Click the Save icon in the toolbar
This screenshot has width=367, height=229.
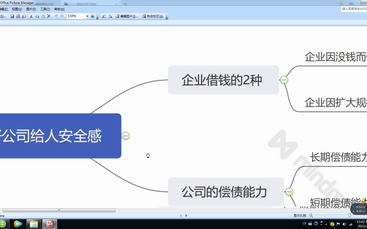pos(12,16)
